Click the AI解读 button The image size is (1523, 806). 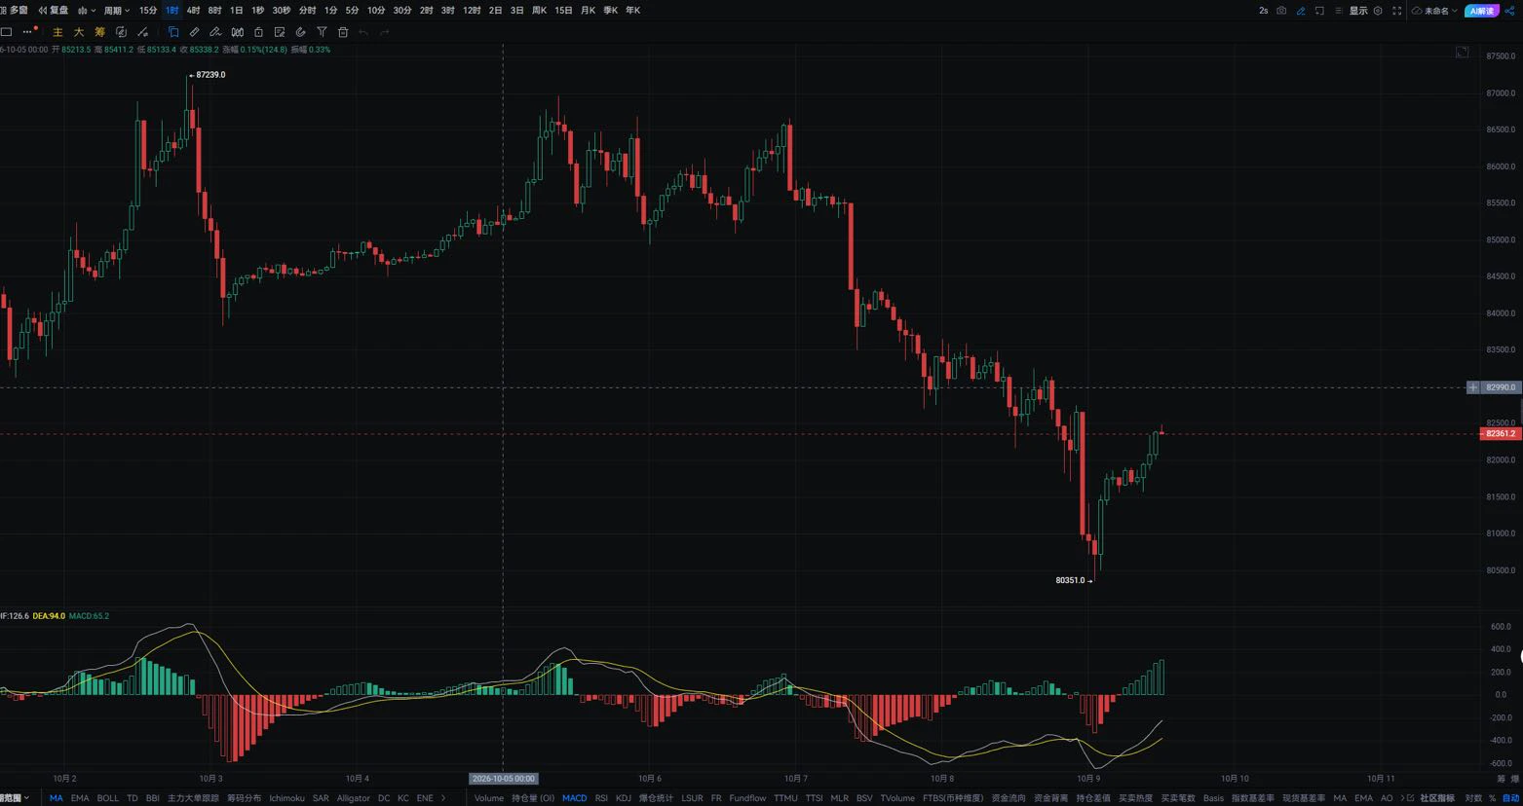pyautogui.click(x=1481, y=10)
